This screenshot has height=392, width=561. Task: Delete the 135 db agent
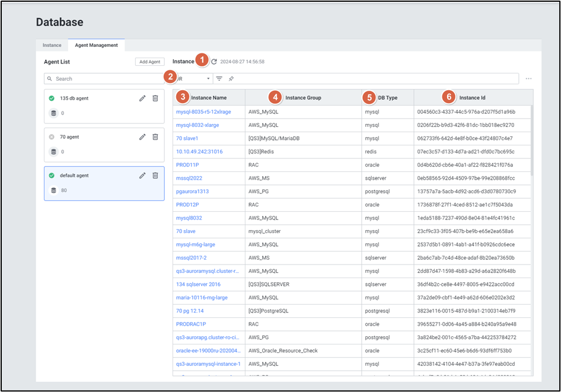tap(155, 98)
